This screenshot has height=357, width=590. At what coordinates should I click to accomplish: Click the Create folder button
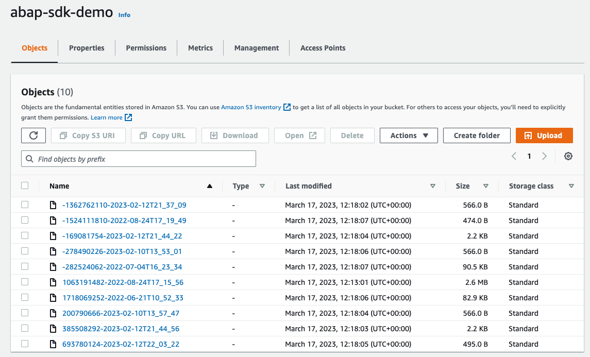tap(476, 135)
